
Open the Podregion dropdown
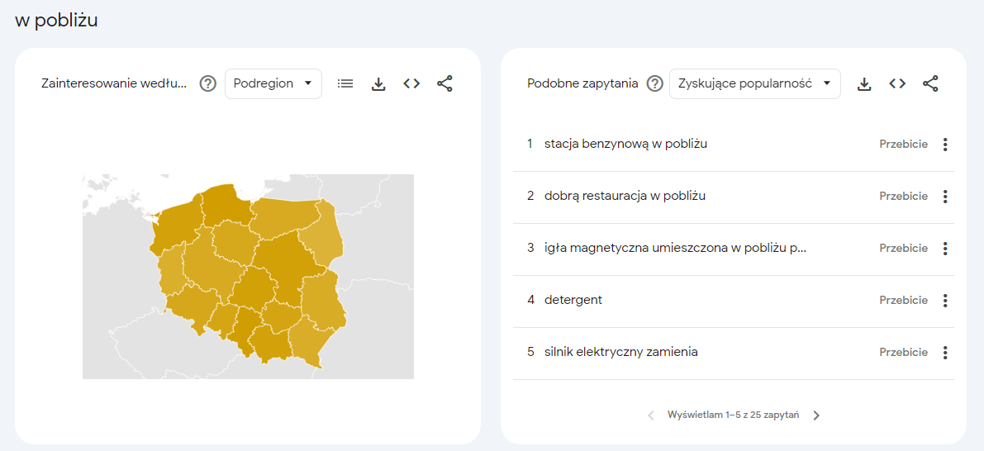click(273, 83)
